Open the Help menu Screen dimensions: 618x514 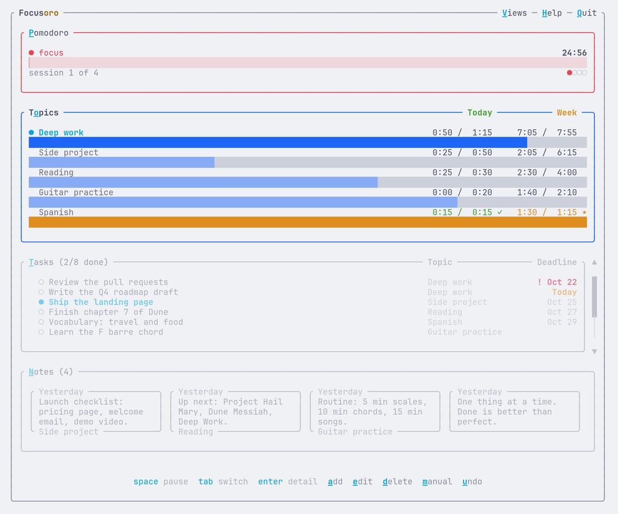(552, 13)
